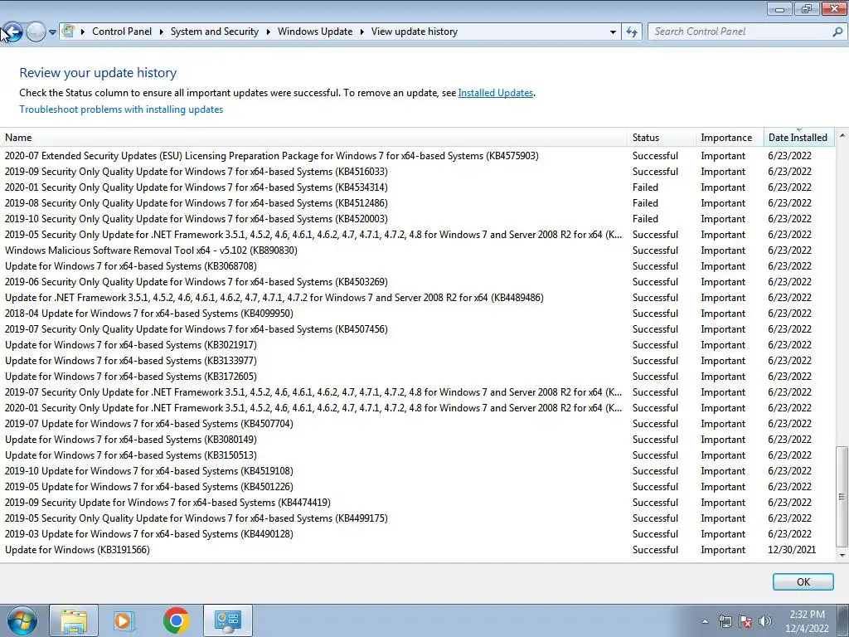849x637 pixels.
Task: Open Google Chrome from taskbar
Action: point(176,620)
